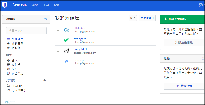Click the Bitwarden shield logo
205x105 pixels.
(x=4, y=5)
